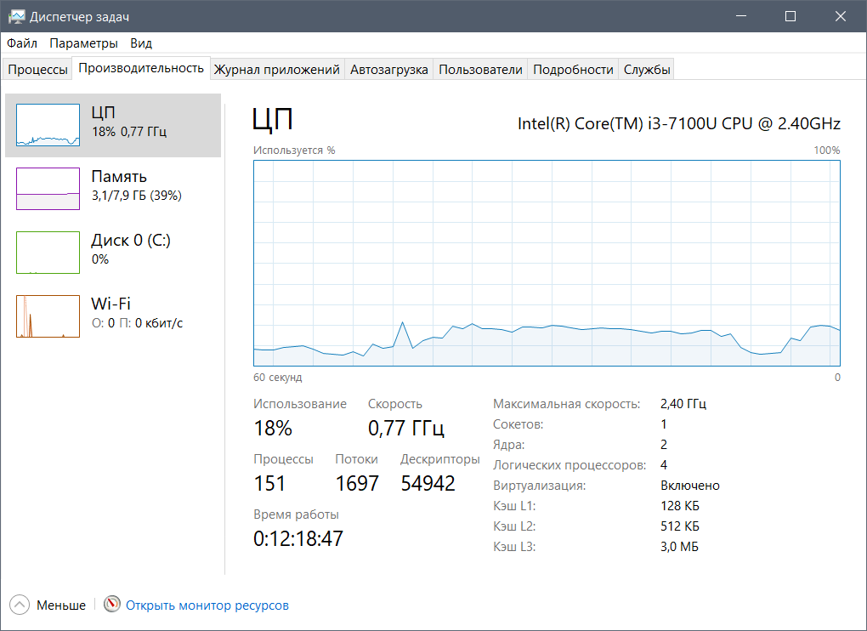Click the Wi-Fi speed text 0 кбит/с

(x=159, y=323)
